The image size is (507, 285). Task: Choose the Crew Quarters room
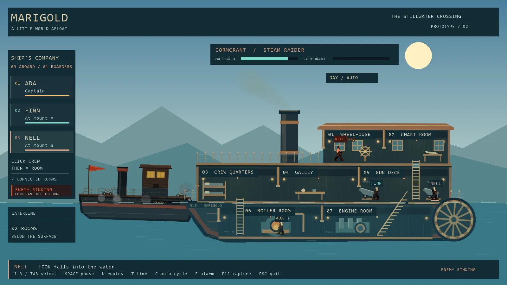click(x=228, y=172)
